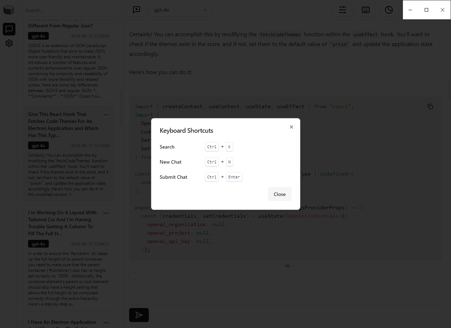Open the sliders settings icon in toolbar
The image size is (451, 328).
(x=342, y=10)
